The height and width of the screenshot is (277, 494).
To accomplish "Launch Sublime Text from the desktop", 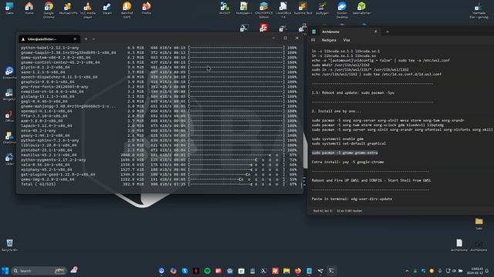I will pyautogui.click(x=303, y=8).
